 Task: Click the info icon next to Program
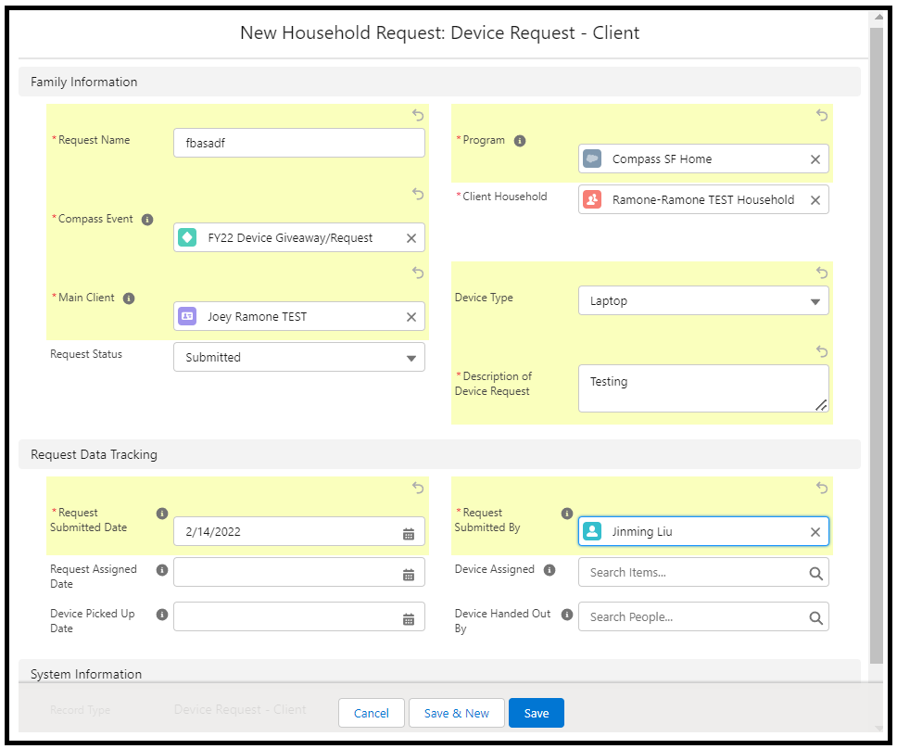pos(520,141)
